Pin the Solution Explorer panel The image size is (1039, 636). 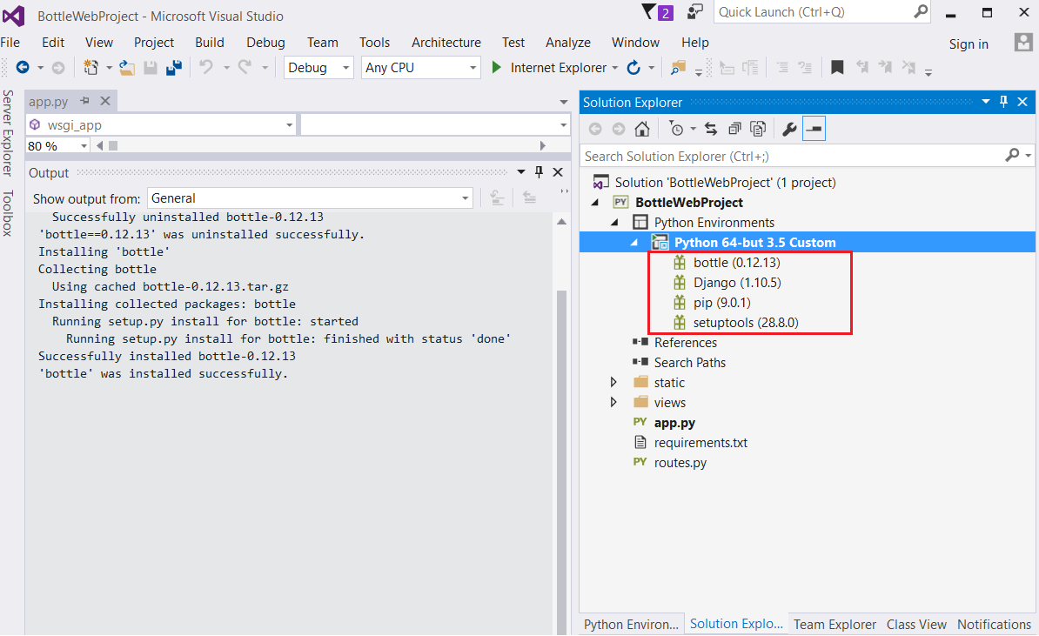tap(1002, 102)
